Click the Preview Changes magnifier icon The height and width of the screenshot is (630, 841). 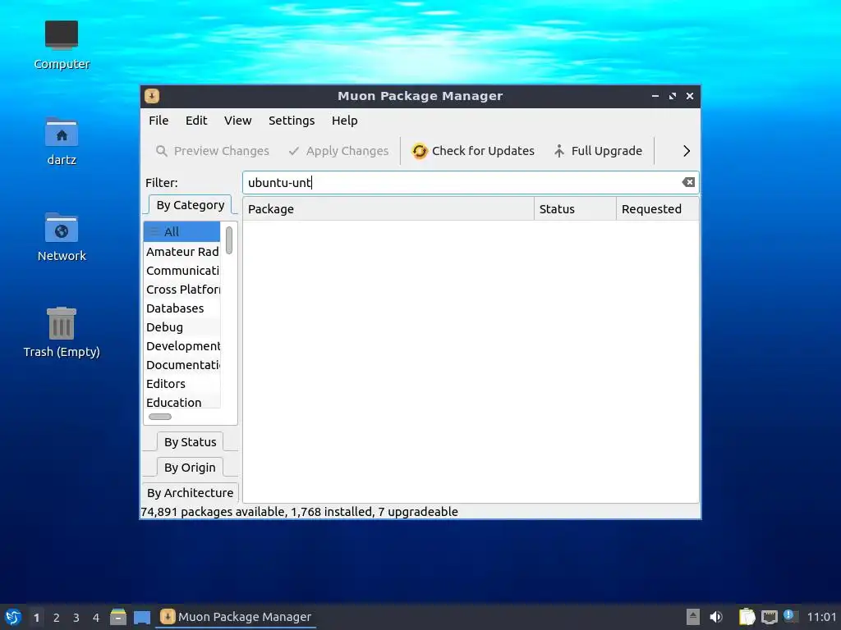click(x=162, y=151)
